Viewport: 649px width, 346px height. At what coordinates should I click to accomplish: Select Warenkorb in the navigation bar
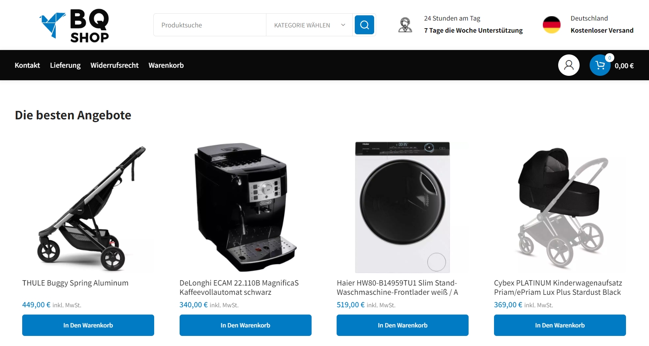(x=166, y=65)
